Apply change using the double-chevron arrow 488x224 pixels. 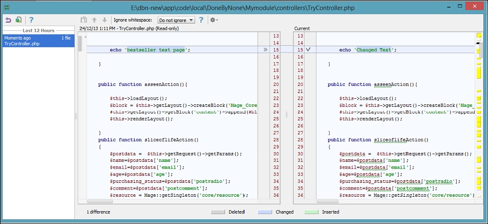click(x=265, y=49)
